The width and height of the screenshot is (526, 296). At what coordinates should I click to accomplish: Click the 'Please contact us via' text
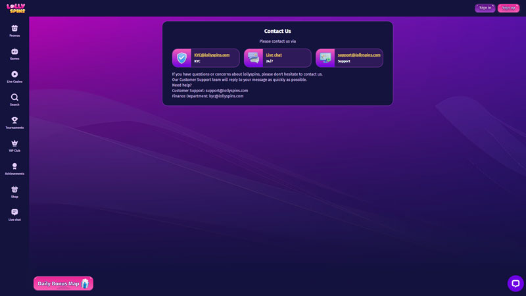277,41
